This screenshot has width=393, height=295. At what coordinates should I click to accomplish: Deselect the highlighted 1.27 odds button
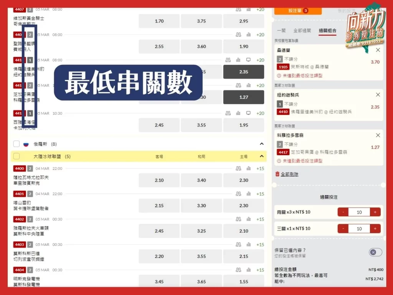244,97
